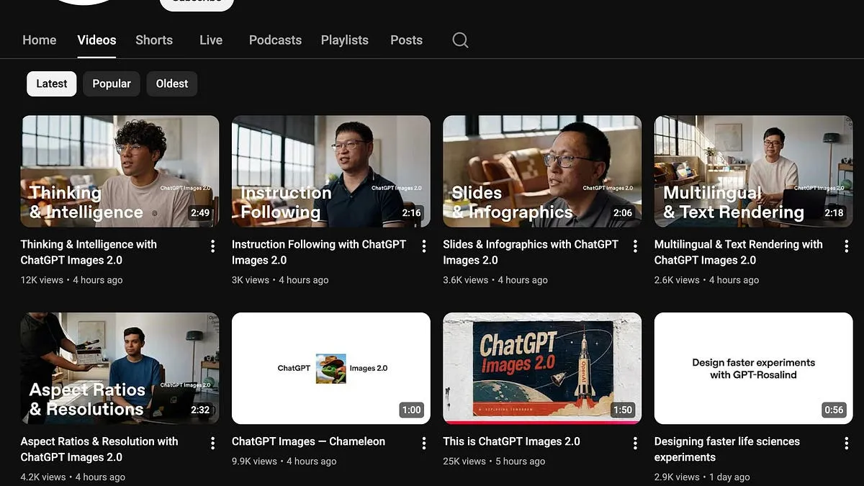Image resolution: width=864 pixels, height=486 pixels.
Task: Switch to the Home tab
Action: tap(39, 40)
